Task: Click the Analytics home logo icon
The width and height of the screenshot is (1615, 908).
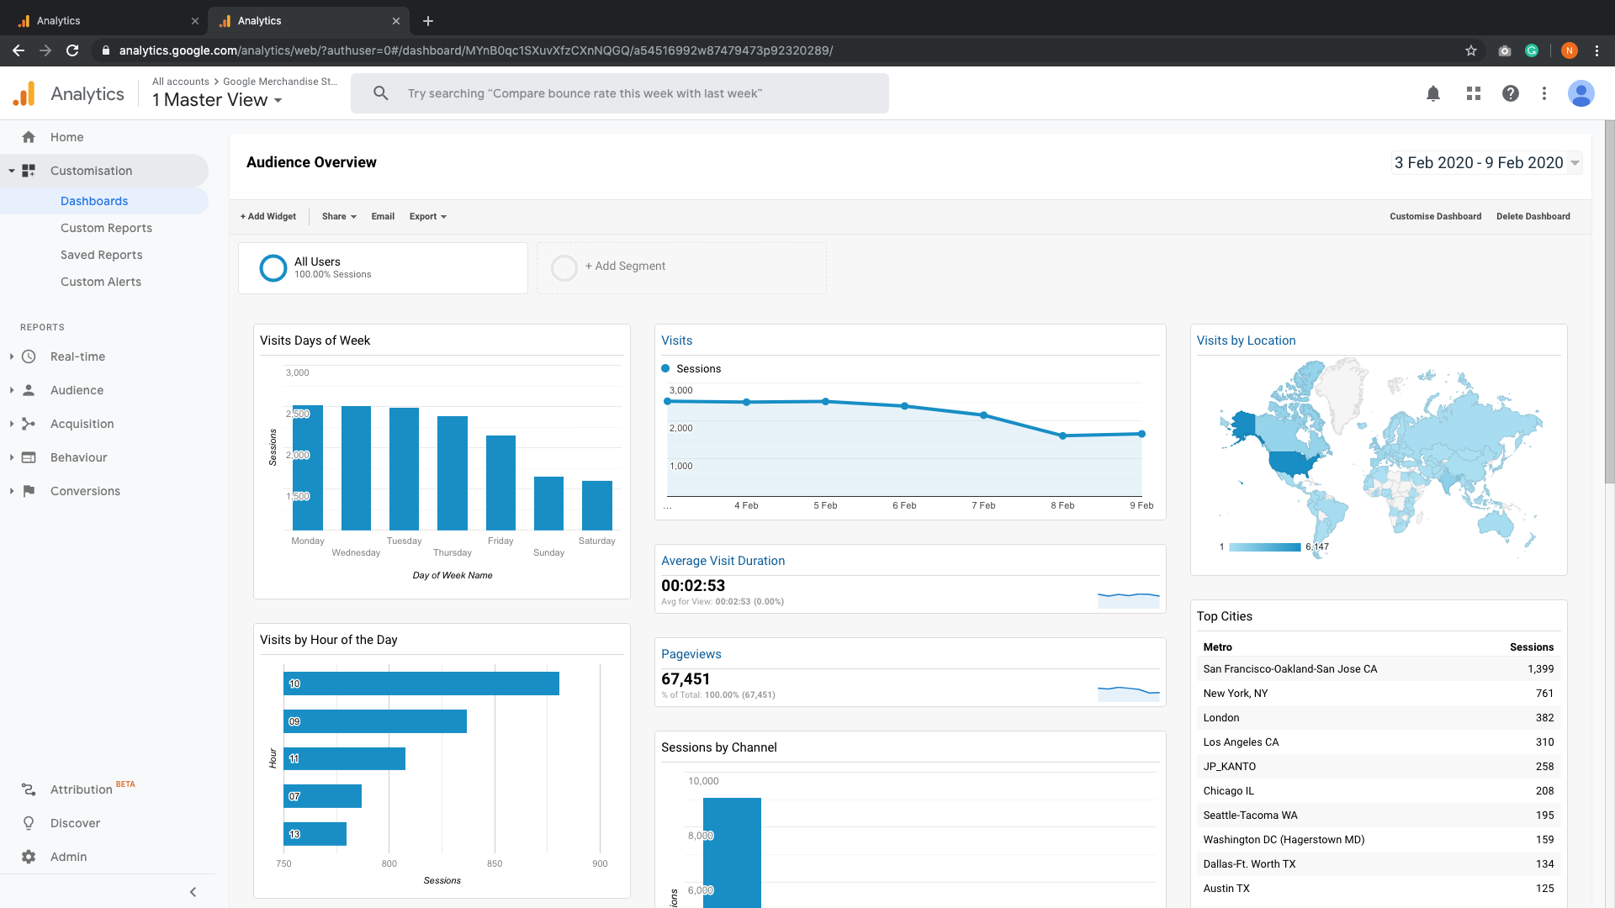Action: coord(24,93)
